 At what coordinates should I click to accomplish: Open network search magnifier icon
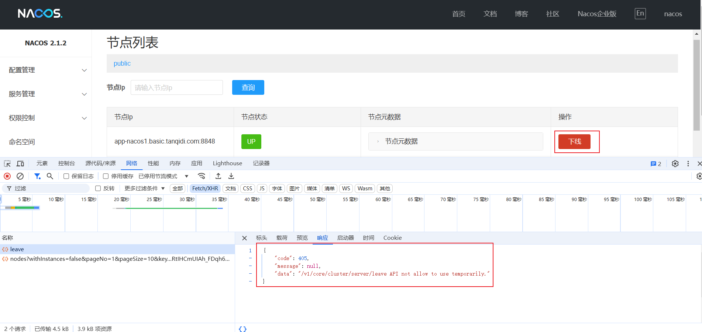point(50,176)
